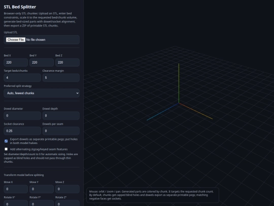274x206 pixels.
Task: Uncheck Export dowels as separate pegs
Action: (x=6, y=141)
